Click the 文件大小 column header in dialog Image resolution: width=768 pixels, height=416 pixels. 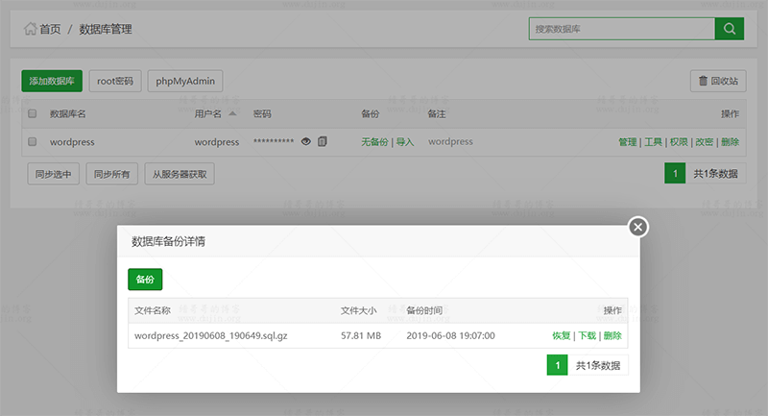pos(358,310)
